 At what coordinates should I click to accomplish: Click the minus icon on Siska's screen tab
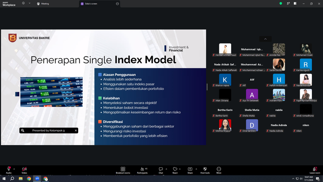click(118, 4)
